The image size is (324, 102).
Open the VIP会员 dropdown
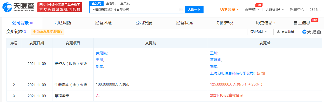(x=229, y=10)
